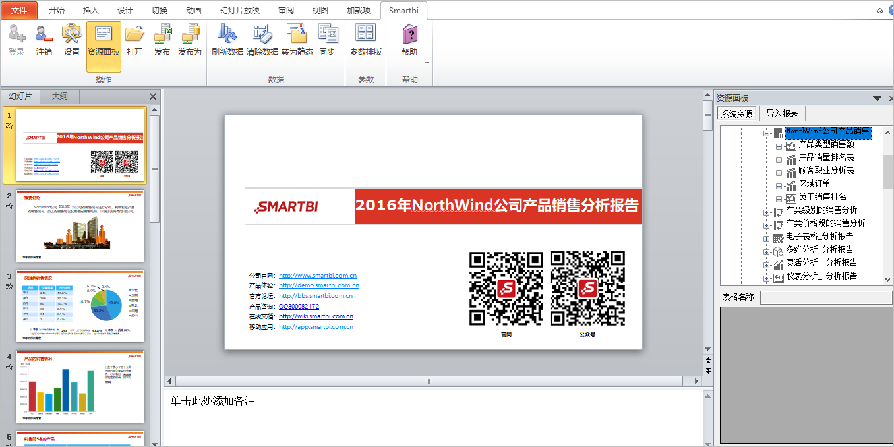
Task: Jump to previous slide with double-up arrow
Action: (708, 361)
